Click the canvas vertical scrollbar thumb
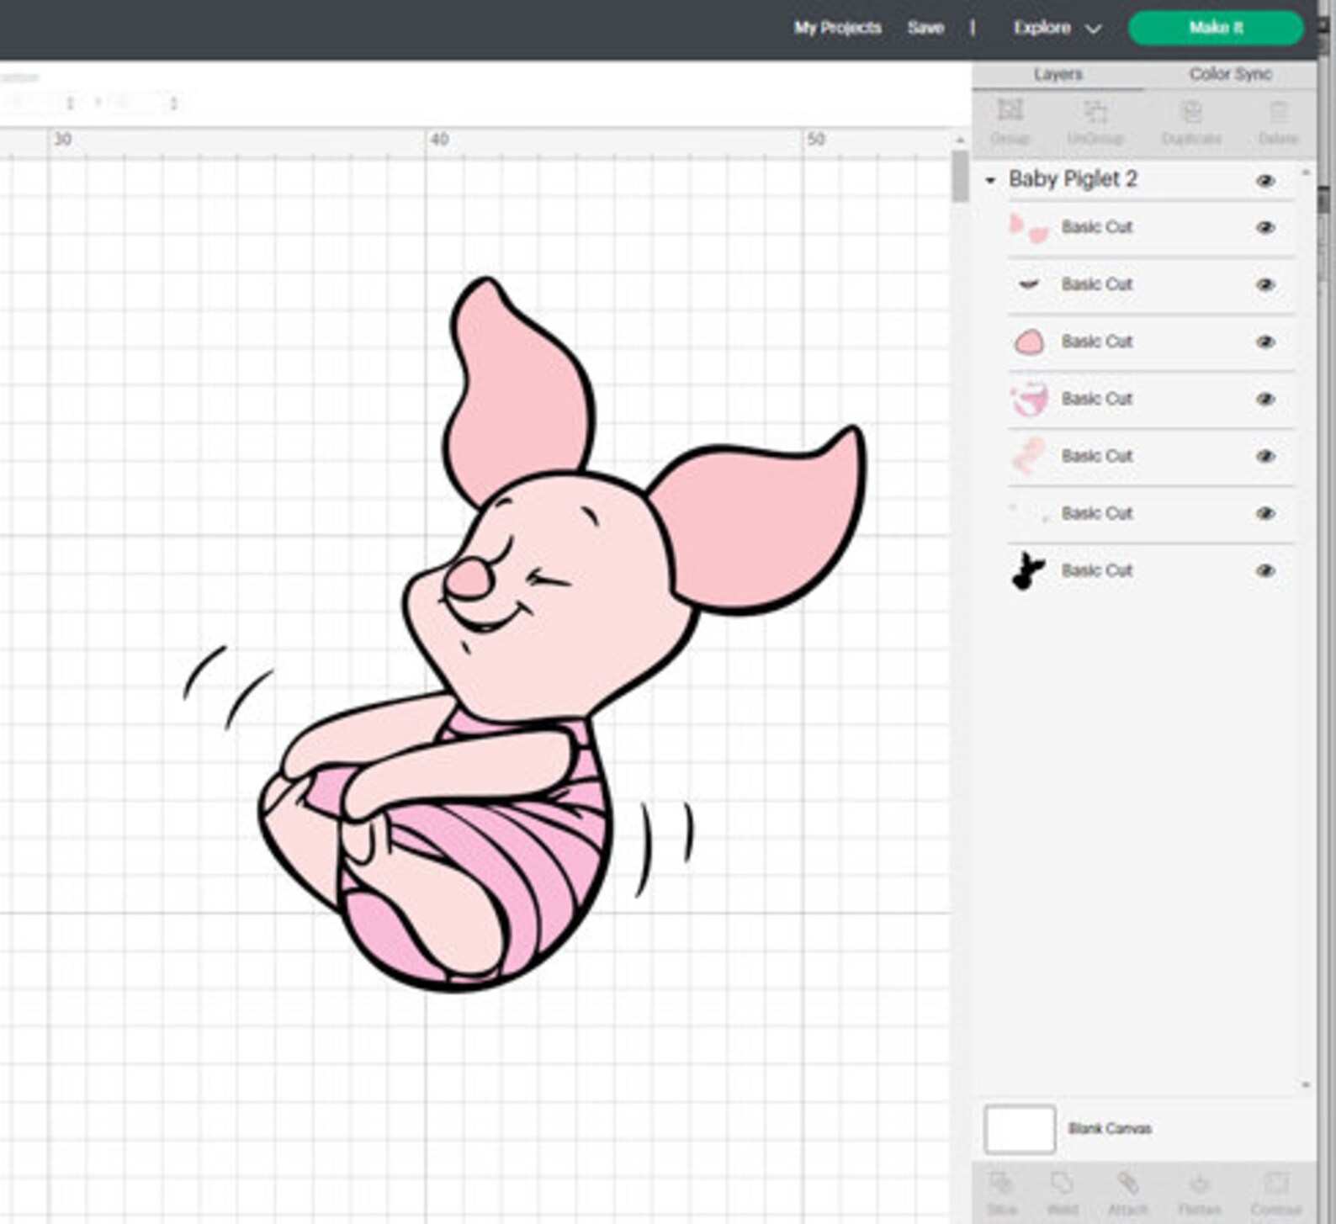Viewport: 1336px width, 1224px height. coord(960,176)
